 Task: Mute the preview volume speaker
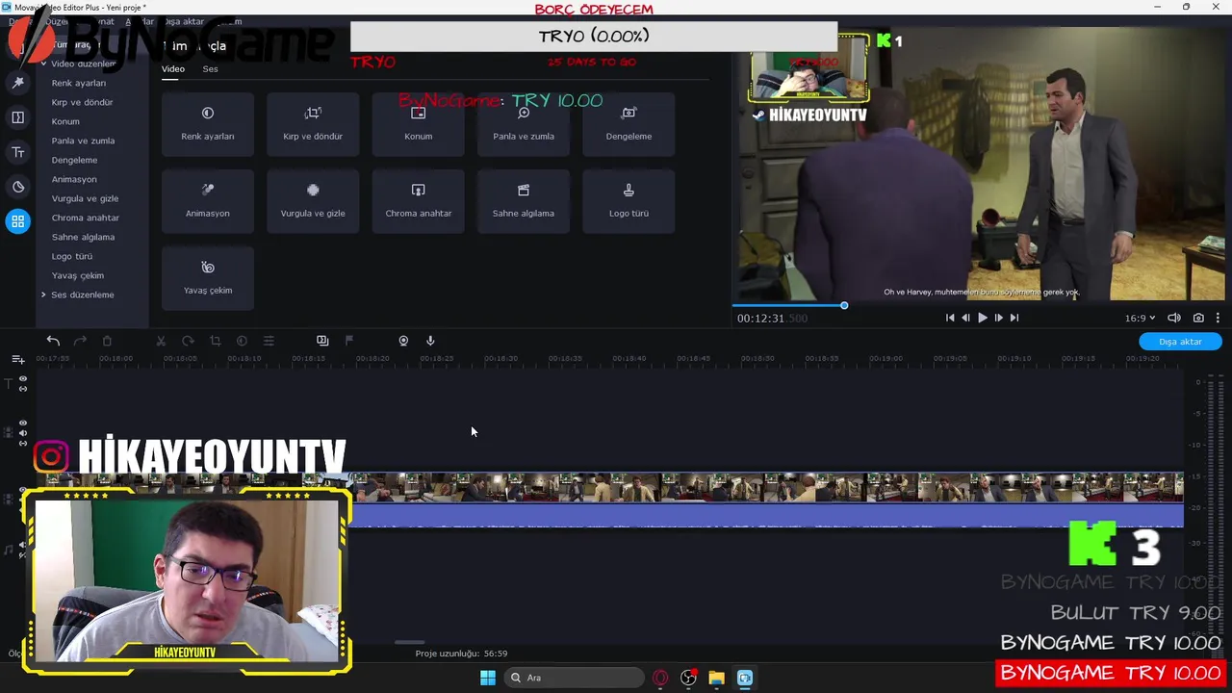(x=1174, y=318)
